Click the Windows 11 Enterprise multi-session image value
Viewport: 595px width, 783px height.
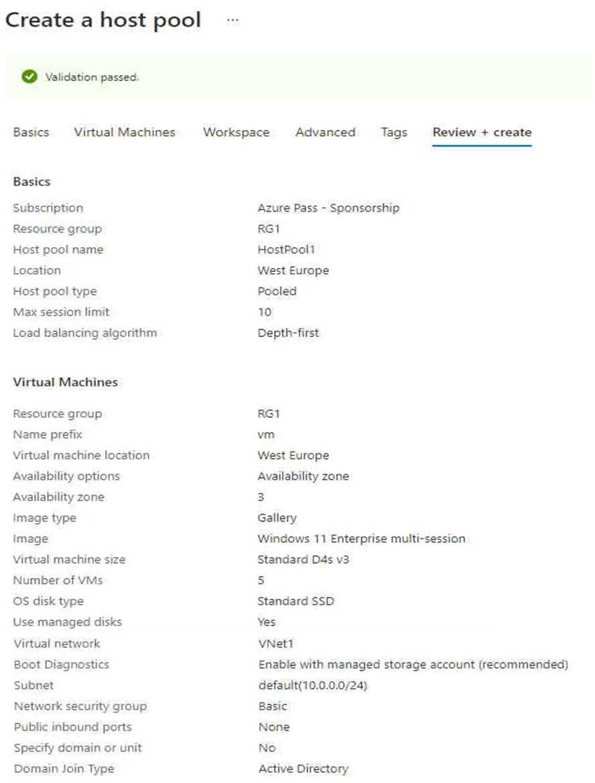(361, 539)
